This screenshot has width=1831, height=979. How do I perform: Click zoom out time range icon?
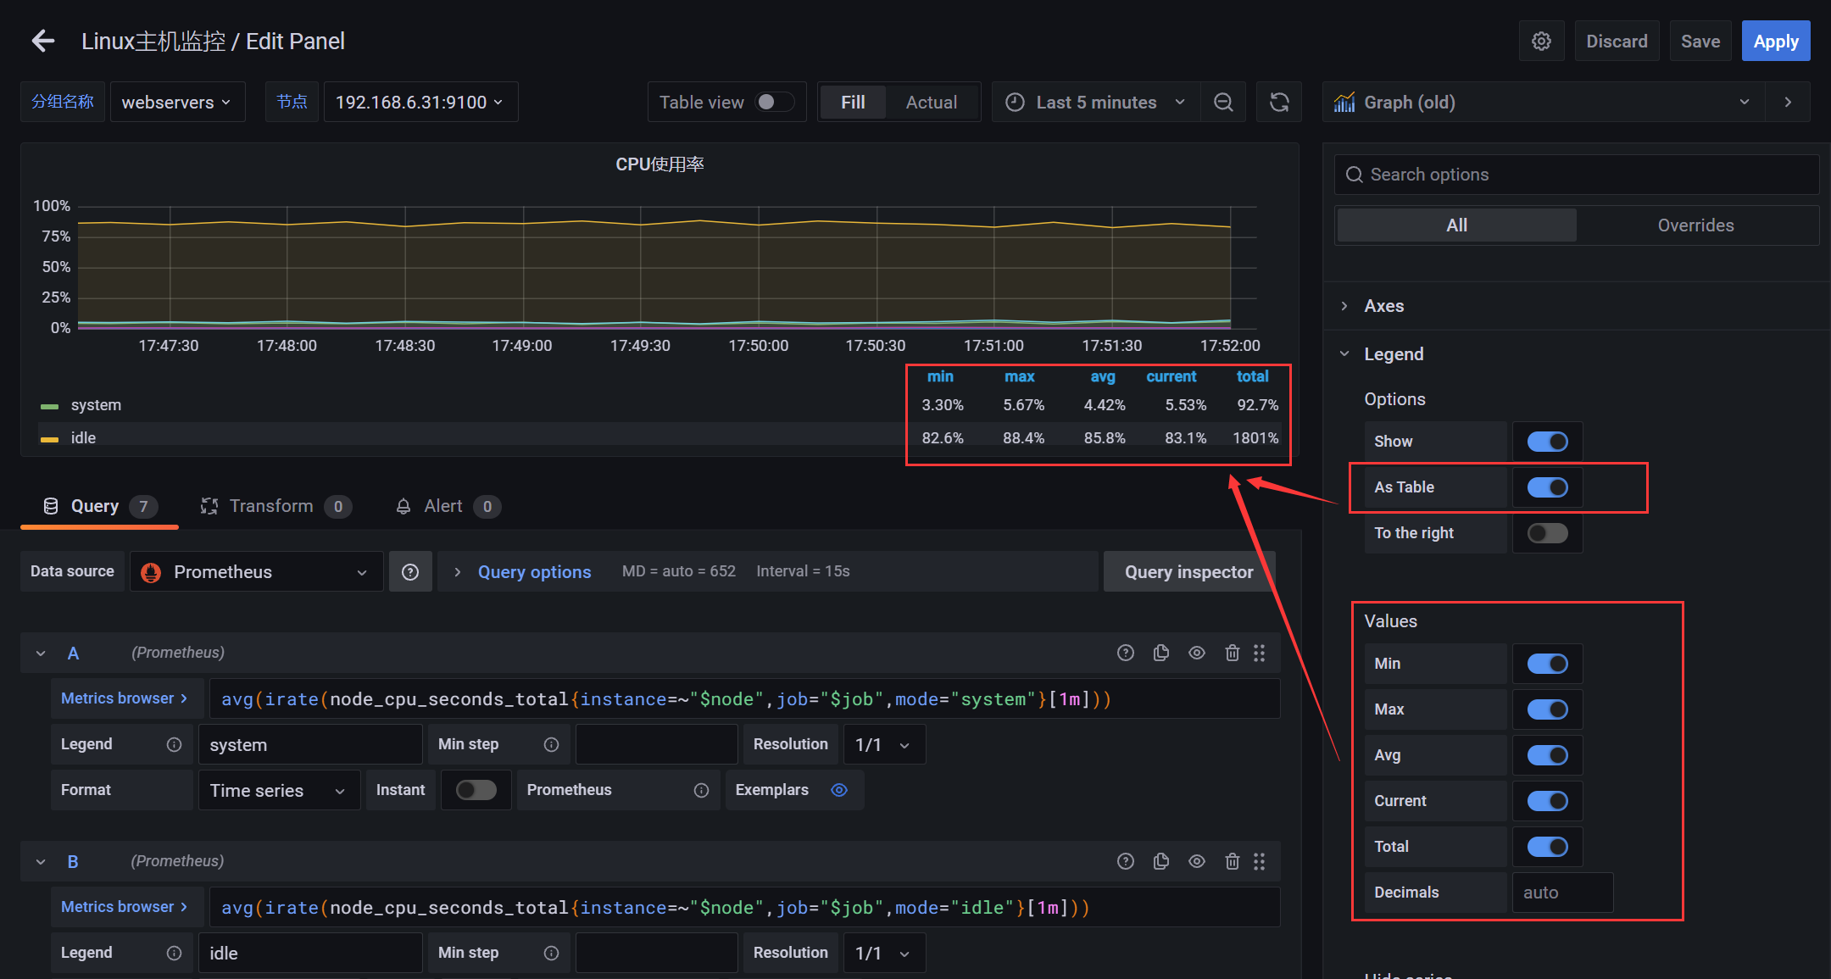[x=1223, y=102]
